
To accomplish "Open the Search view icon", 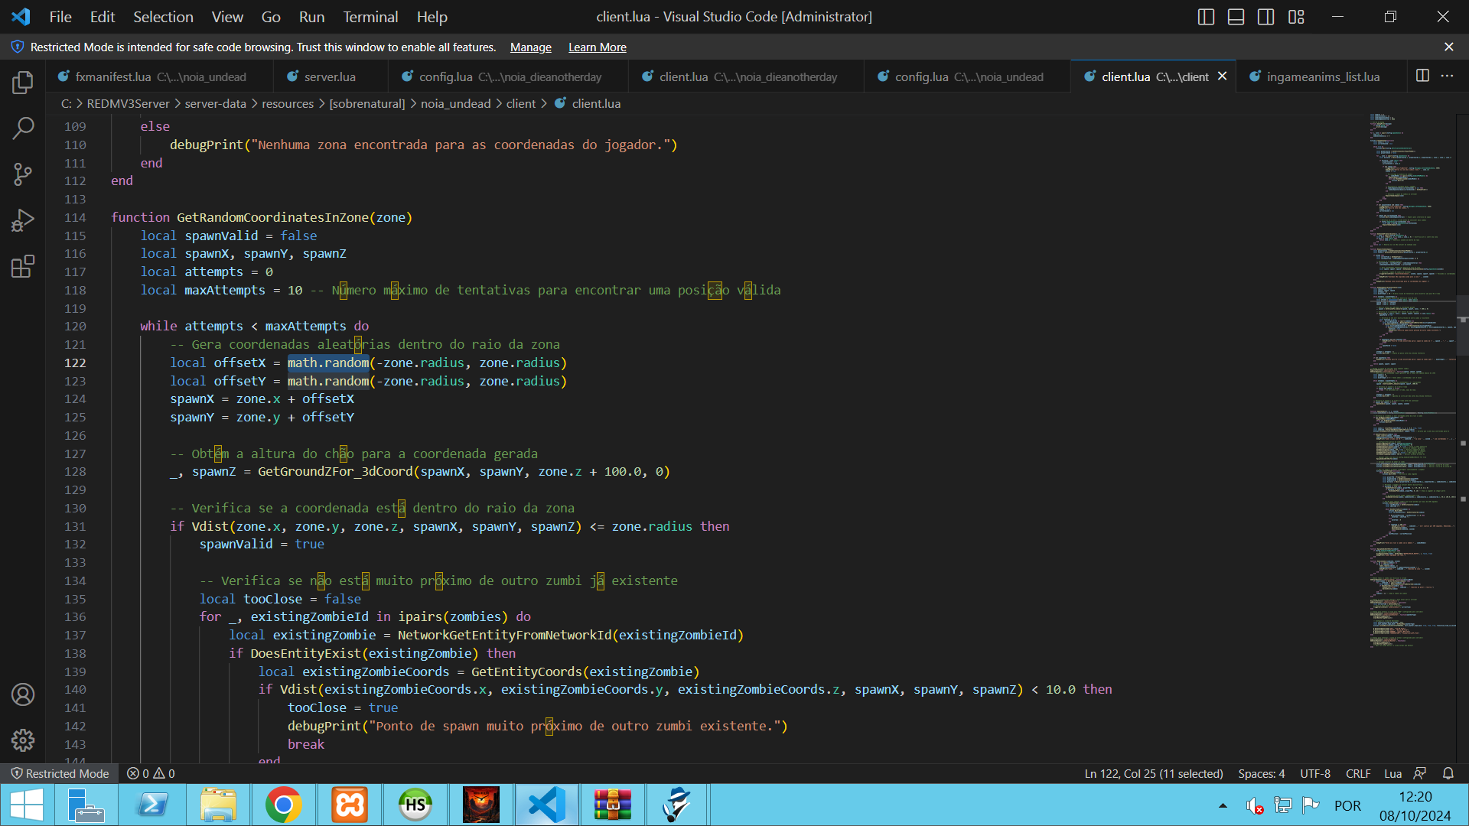I will tap(23, 128).
